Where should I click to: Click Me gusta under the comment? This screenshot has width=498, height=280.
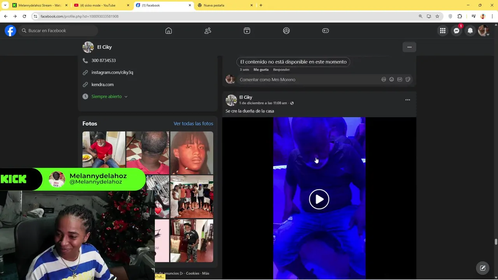261,70
